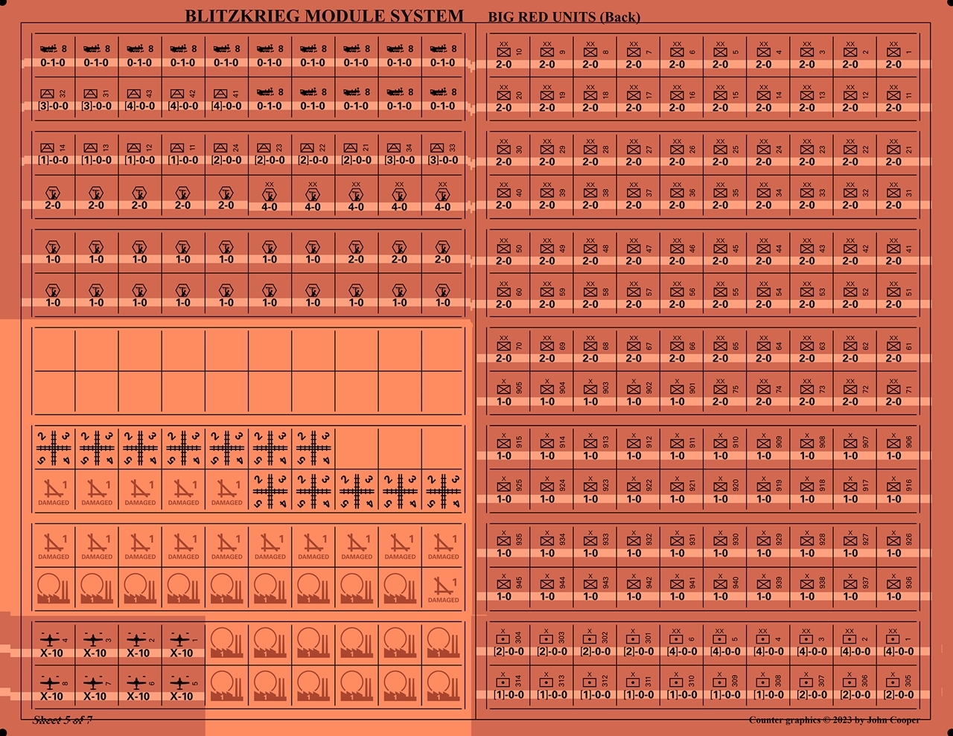
Task: Pick the infantry brigade counter numbered 933
Action: (596, 545)
